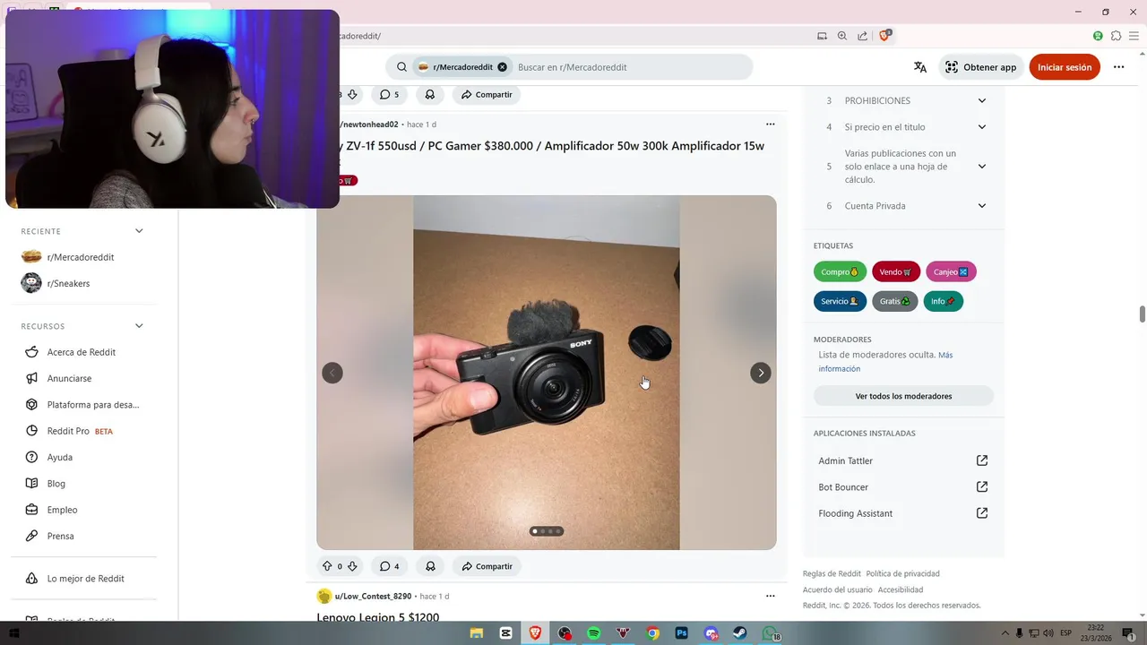The image size is (1147, 645).
Task: Open Flooding Assistant external link icon
Action: [982, 513]
